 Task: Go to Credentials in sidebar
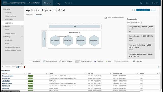coord(9,40)
